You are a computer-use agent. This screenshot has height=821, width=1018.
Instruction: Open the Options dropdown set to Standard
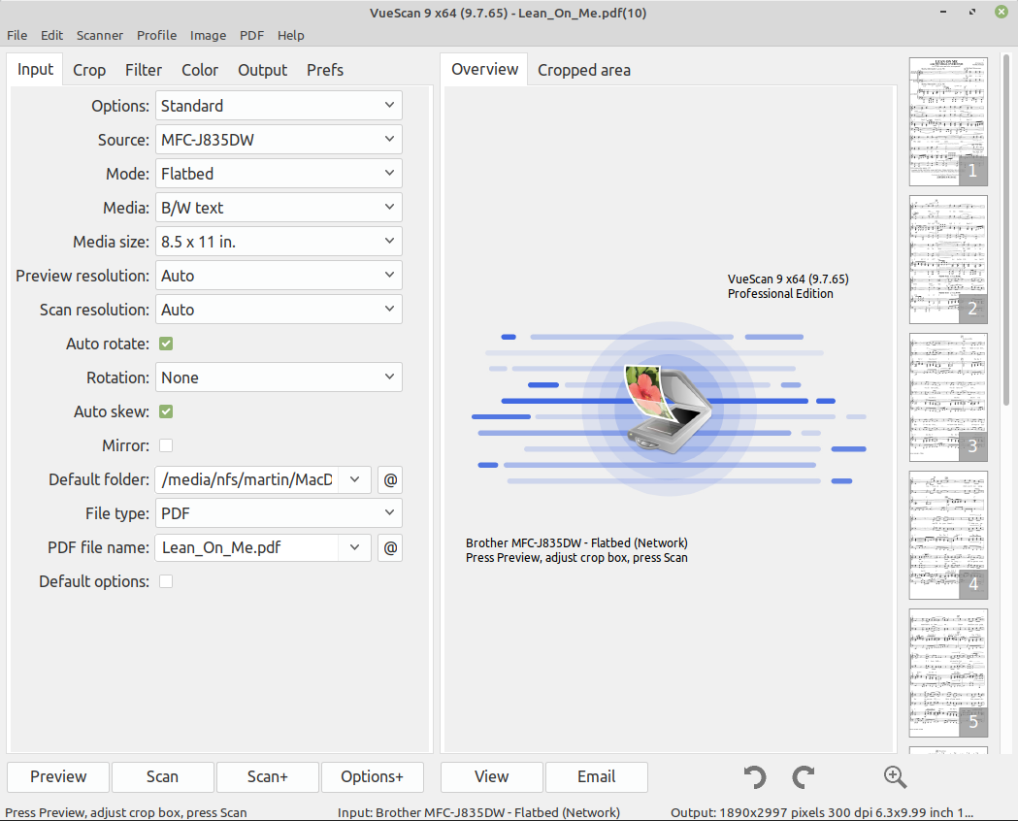click(x=279, y=106)
